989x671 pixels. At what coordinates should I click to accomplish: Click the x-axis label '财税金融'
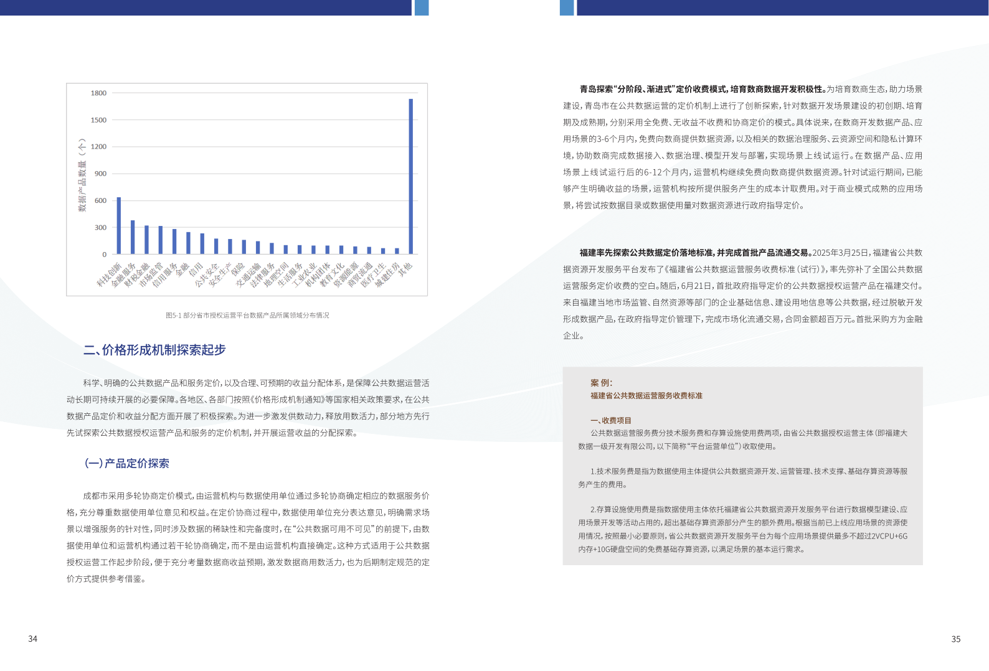point(137,274)
